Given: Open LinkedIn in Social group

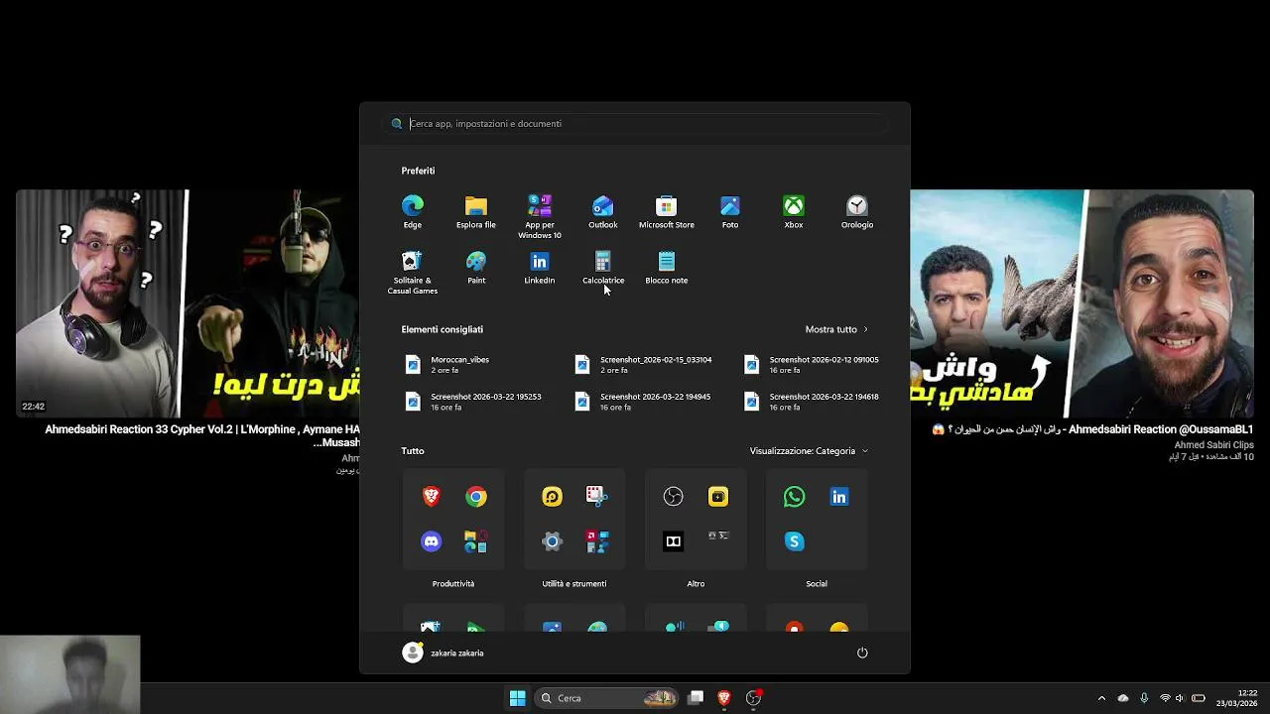Looking at the screenshot, I should coord(839,497).
